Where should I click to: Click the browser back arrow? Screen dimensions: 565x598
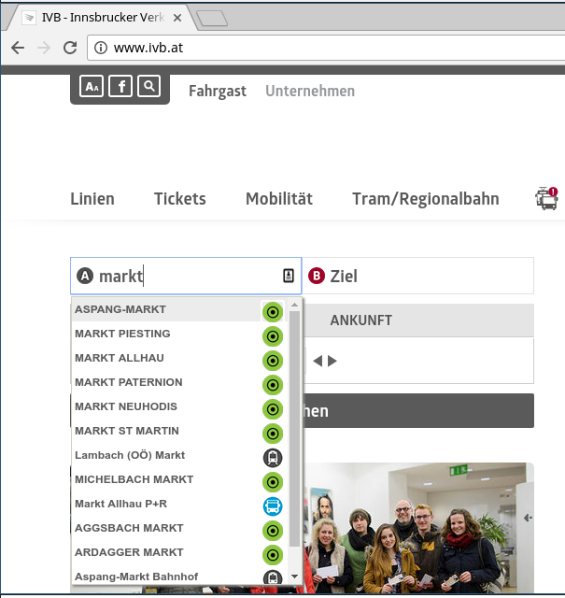point(18,48)
